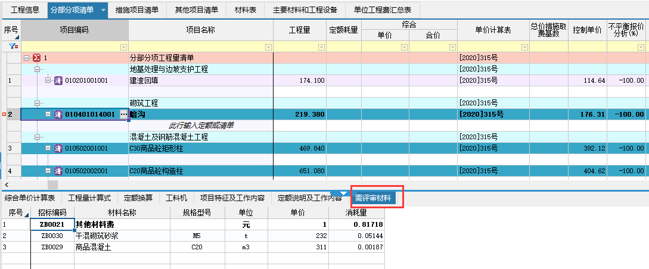649x269 pixels.
Task: Click the purple 清 icon beside 010502002001
Action: [58, 171]
